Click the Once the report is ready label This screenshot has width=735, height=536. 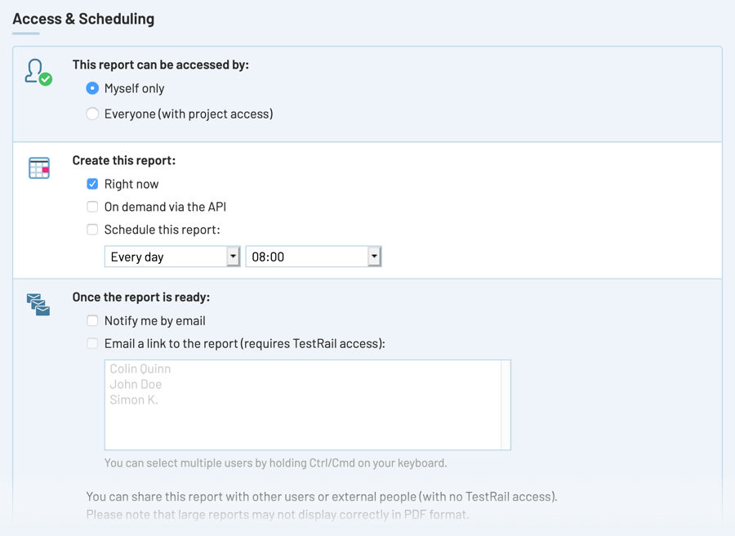tap(141, 297)
